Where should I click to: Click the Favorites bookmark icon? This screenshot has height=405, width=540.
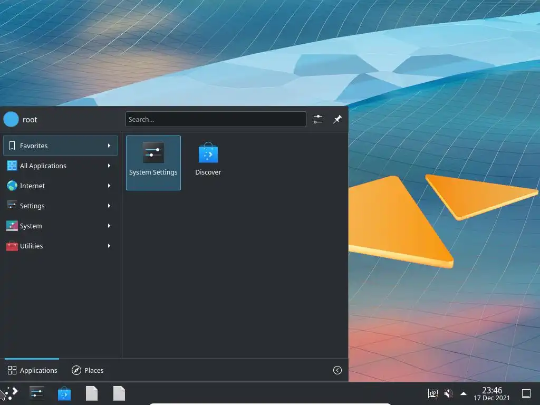pyautogui.click(x=12, y=146)
